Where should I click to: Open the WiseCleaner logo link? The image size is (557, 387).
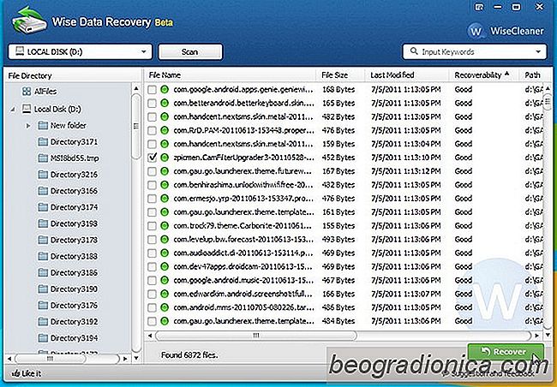pos(506,31)
